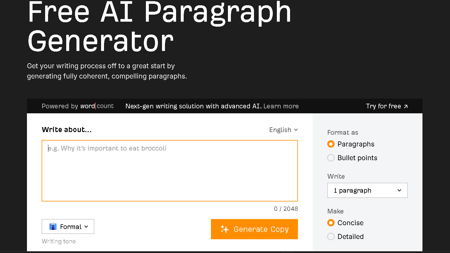450x253 pixels.
Task: Enable Detailed output under Make
Action: pos(331,236)
